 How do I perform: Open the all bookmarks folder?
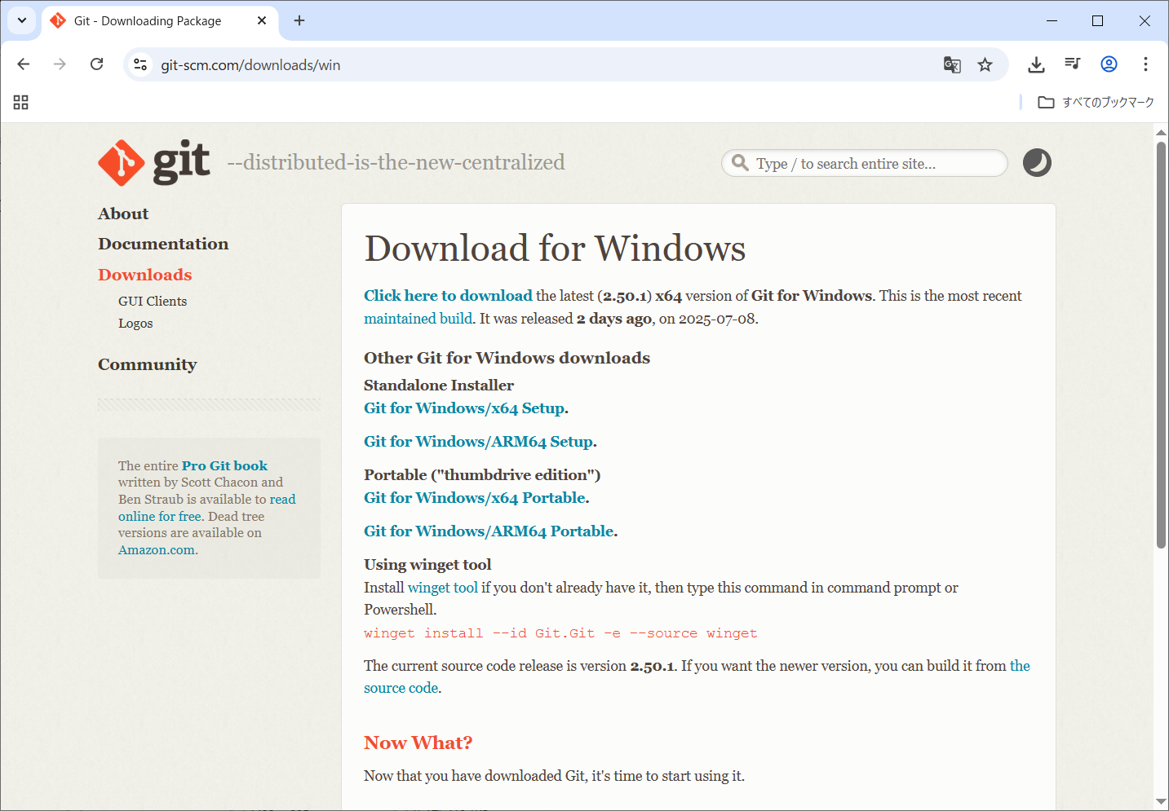1096,102
